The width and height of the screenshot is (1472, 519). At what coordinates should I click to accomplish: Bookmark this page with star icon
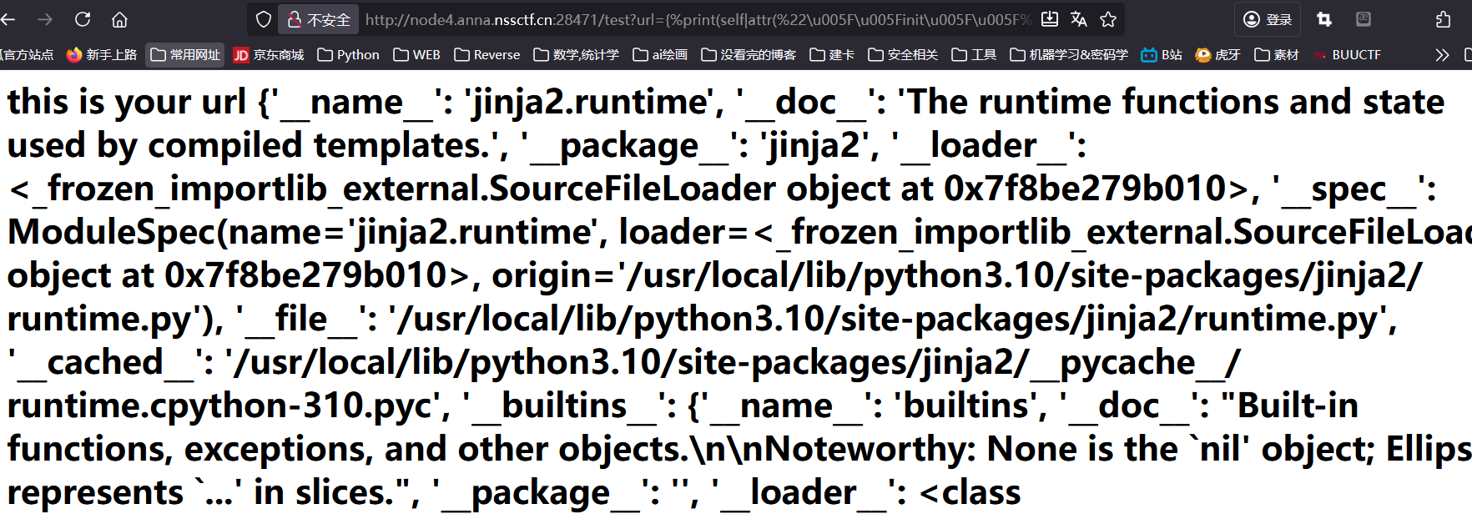pos(1108,19)
